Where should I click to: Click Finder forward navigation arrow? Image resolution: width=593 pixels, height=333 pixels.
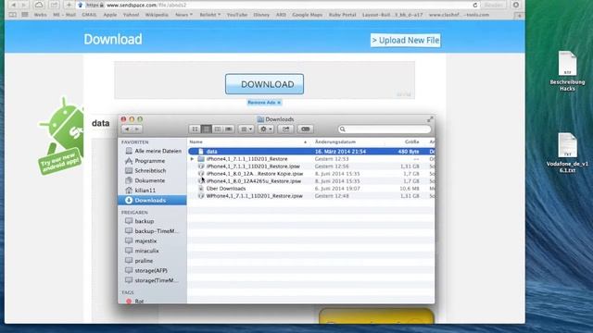[137, 129]
